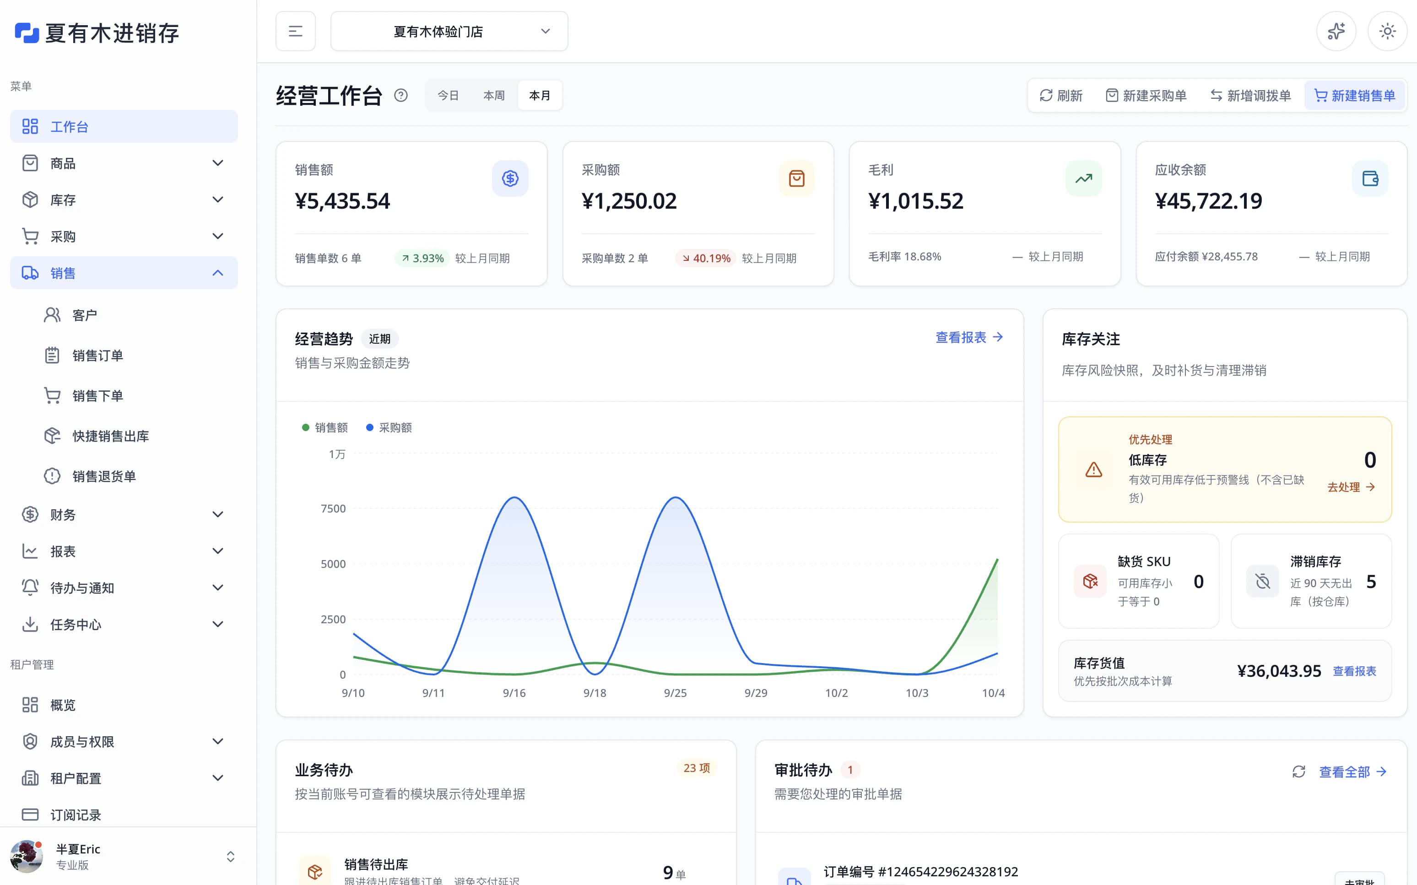Open 查看报表 link in 经营趋势
1417x885 pixels.
pos(969,337)
